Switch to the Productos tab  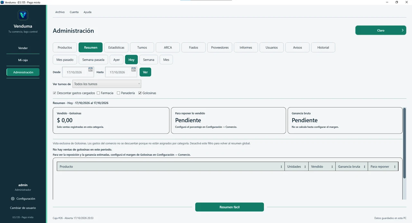click(x=65, y=47)
